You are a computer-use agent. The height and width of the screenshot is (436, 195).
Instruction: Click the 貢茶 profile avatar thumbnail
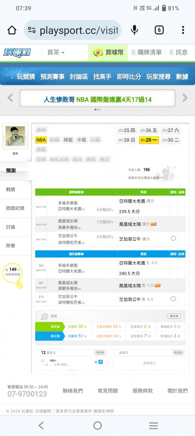pos(15,136)
